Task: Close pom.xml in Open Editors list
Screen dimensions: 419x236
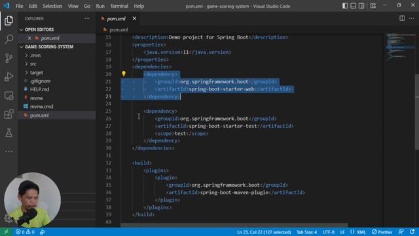Action: click(x=29, y=38)
